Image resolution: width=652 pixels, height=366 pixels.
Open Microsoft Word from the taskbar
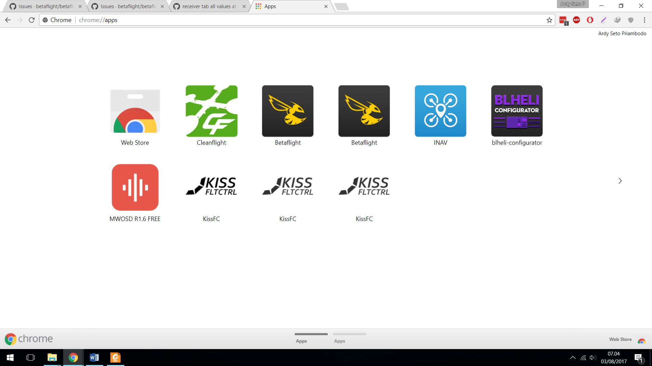pos(94,358)
